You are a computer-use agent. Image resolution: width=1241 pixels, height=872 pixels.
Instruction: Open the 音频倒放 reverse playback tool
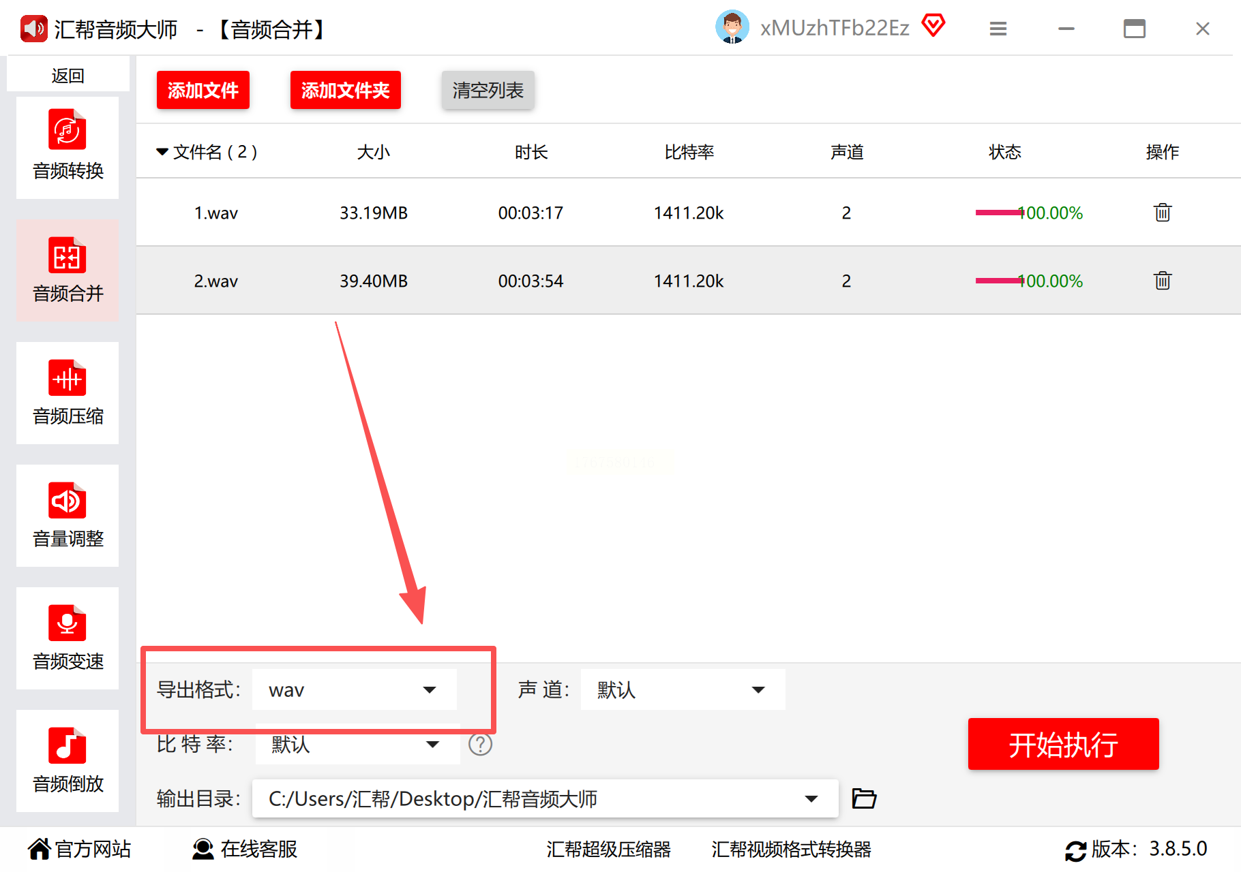click(x=68, y=760)
